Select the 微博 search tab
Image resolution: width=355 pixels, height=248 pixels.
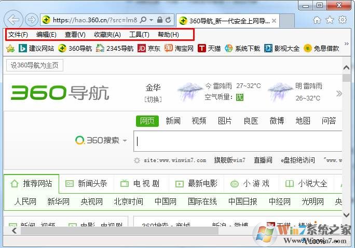coord(277,121)
